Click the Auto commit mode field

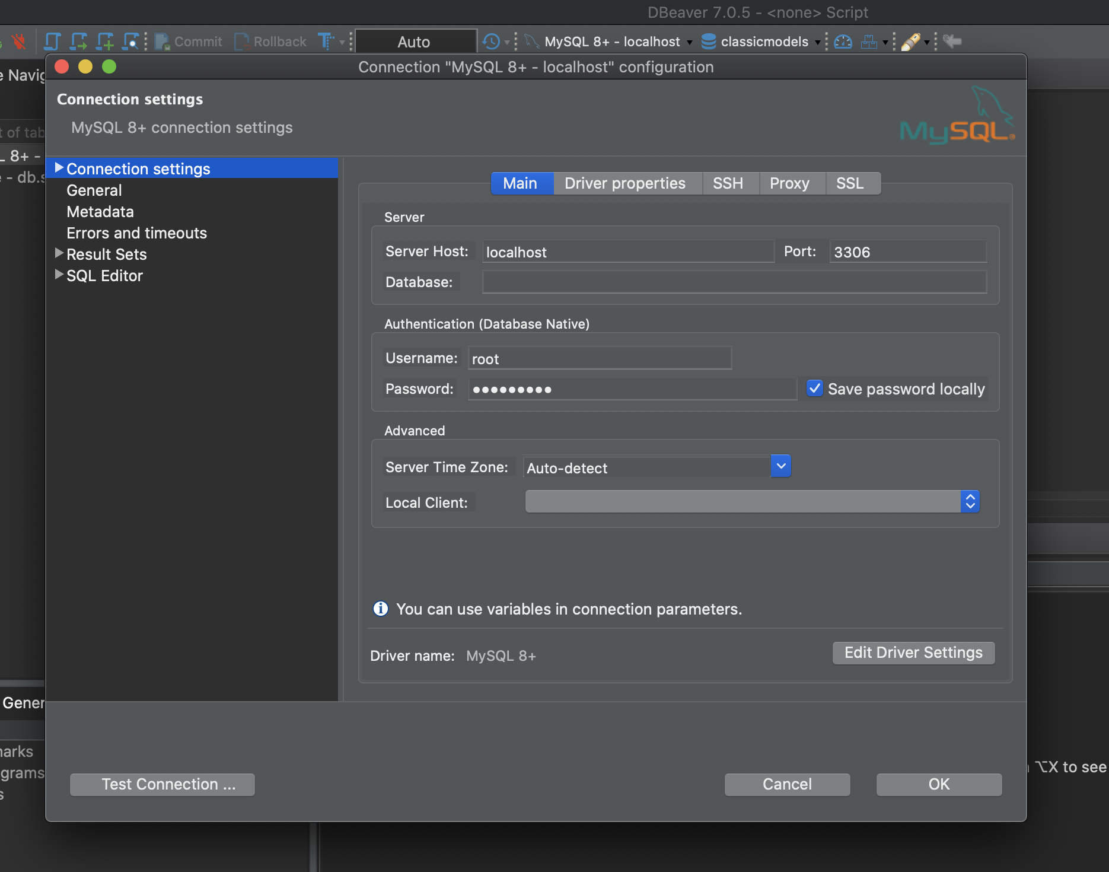pos(415,42)
